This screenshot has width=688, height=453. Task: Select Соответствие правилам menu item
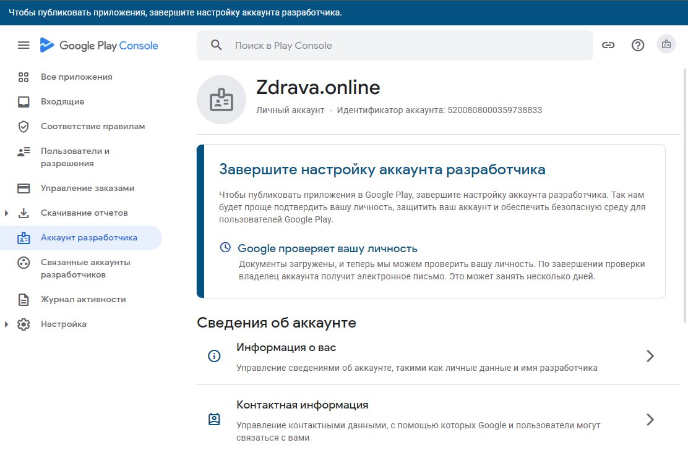[x=93, y=127]
